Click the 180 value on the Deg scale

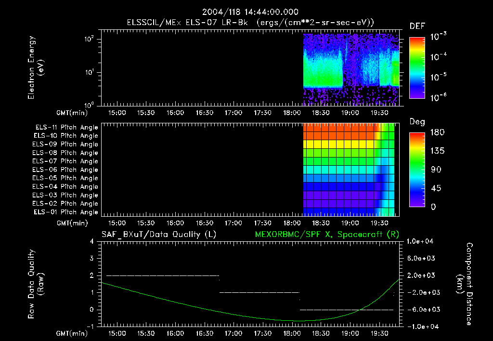click(x=437, y=132)
